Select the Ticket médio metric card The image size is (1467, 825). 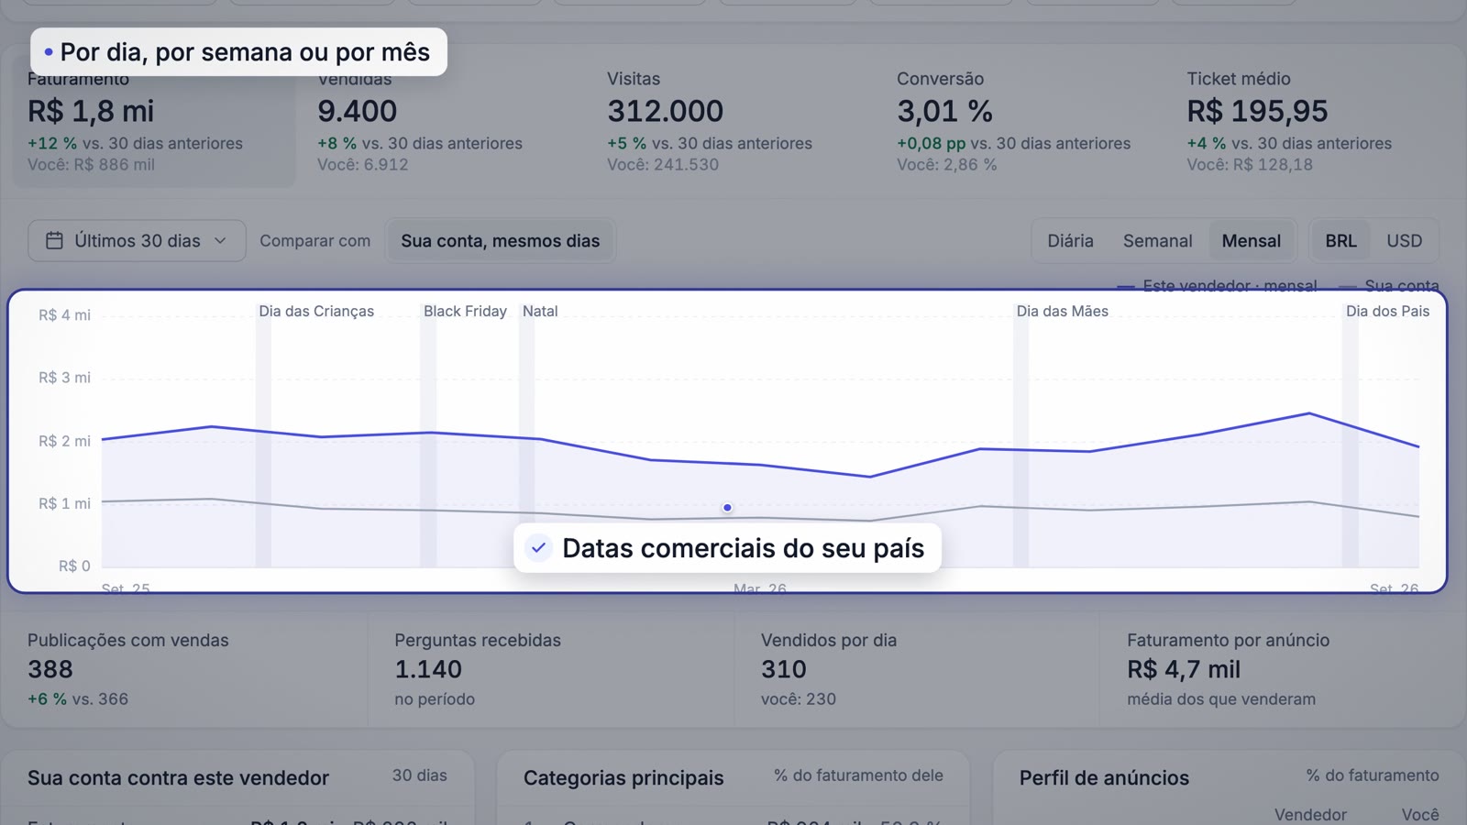(x=1313, y=121)
